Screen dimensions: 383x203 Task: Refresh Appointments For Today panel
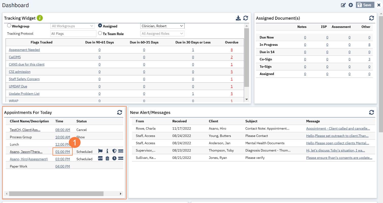tap(119, 113)
